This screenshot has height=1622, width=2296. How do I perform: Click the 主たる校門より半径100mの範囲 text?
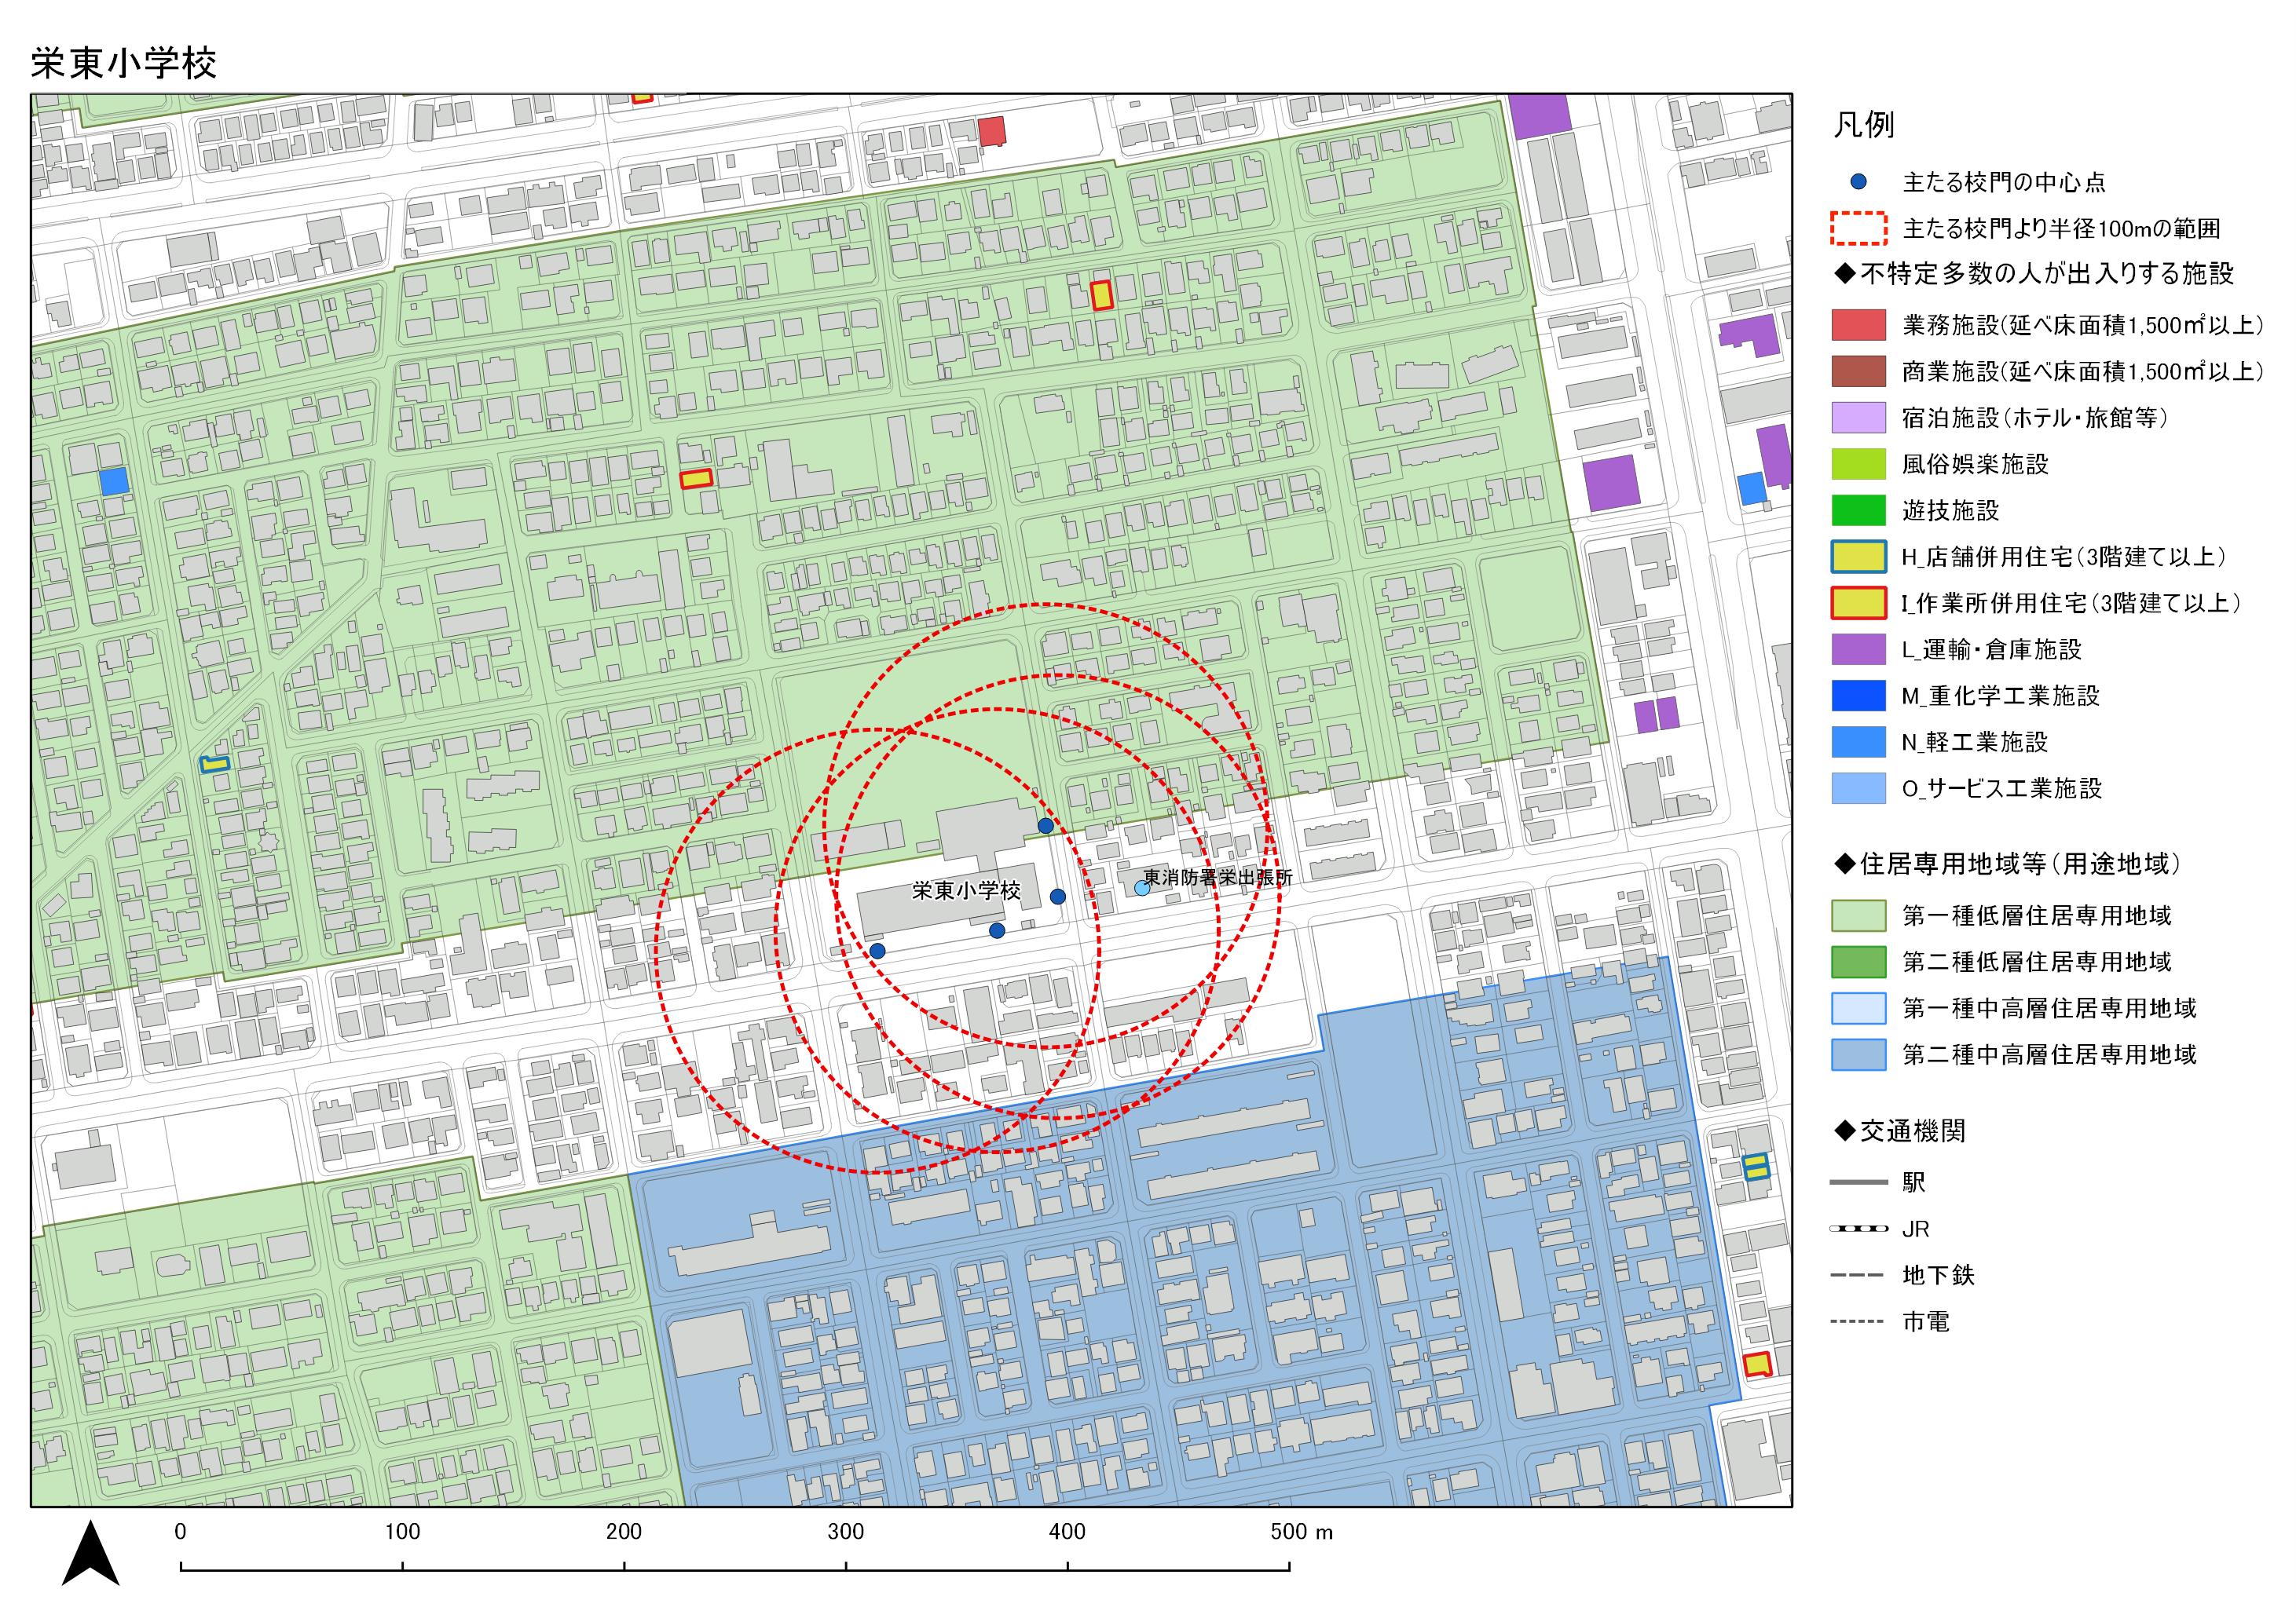pos(2061,229)
